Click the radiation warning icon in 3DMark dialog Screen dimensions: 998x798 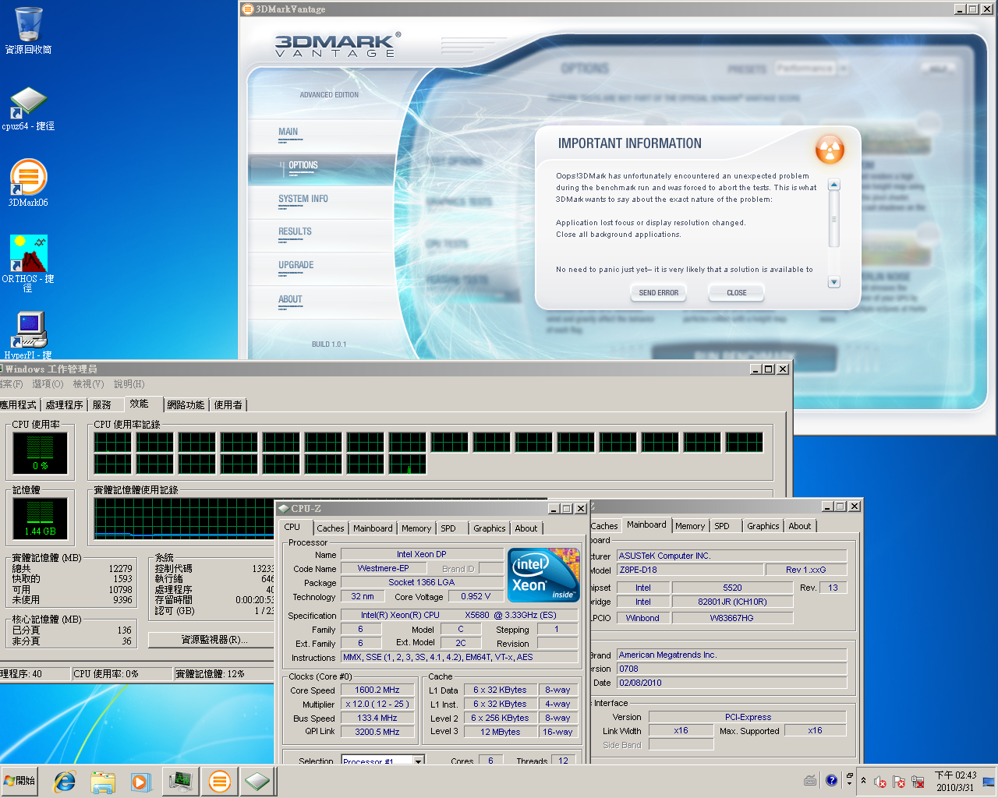pos(830,149)
